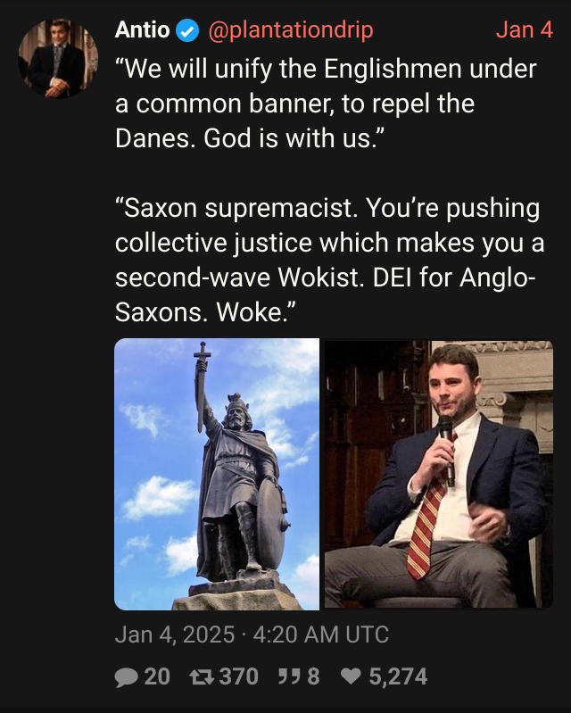Screen dimensions: 571x713
Task: Open Antio's profile avatar
Action: [x=58, y=59]
